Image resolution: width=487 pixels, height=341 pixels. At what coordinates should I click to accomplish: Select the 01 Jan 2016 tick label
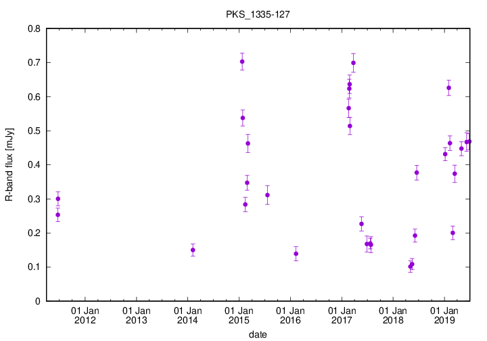point(289,315)
